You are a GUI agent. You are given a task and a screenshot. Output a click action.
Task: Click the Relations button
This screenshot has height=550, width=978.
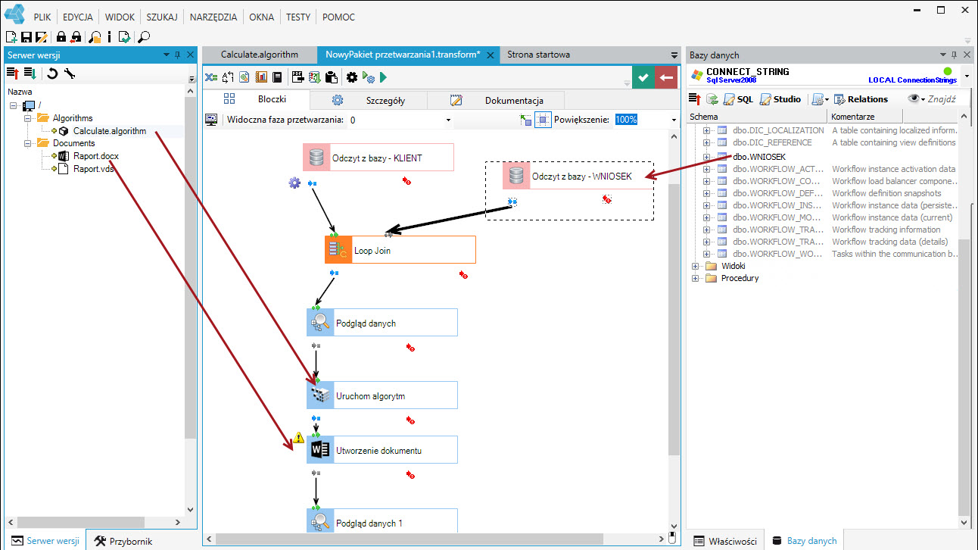861,99
